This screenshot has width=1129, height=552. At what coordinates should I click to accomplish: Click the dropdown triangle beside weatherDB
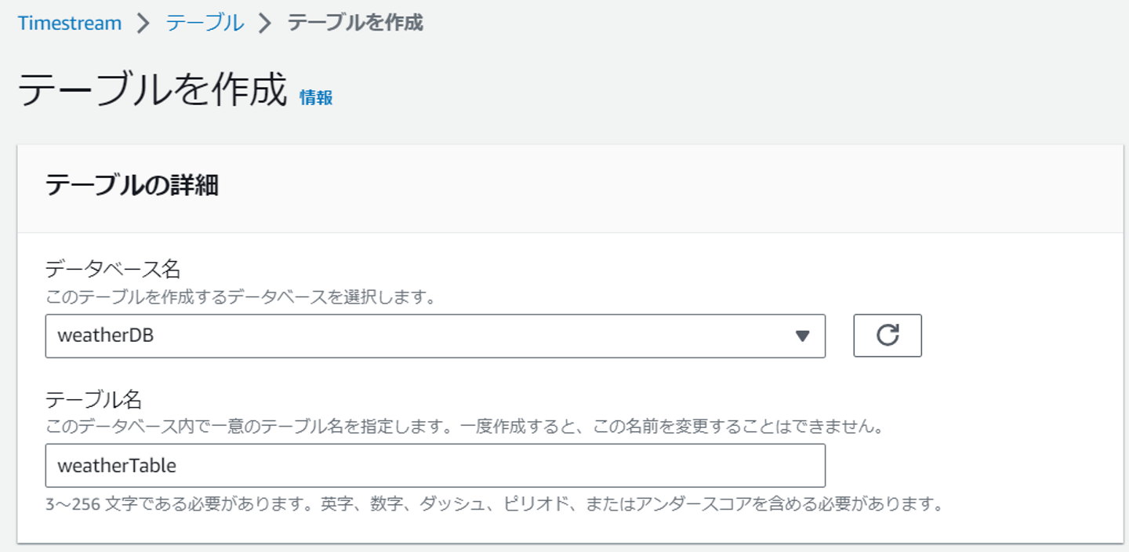pyautogui.click(x=801, y=336)
